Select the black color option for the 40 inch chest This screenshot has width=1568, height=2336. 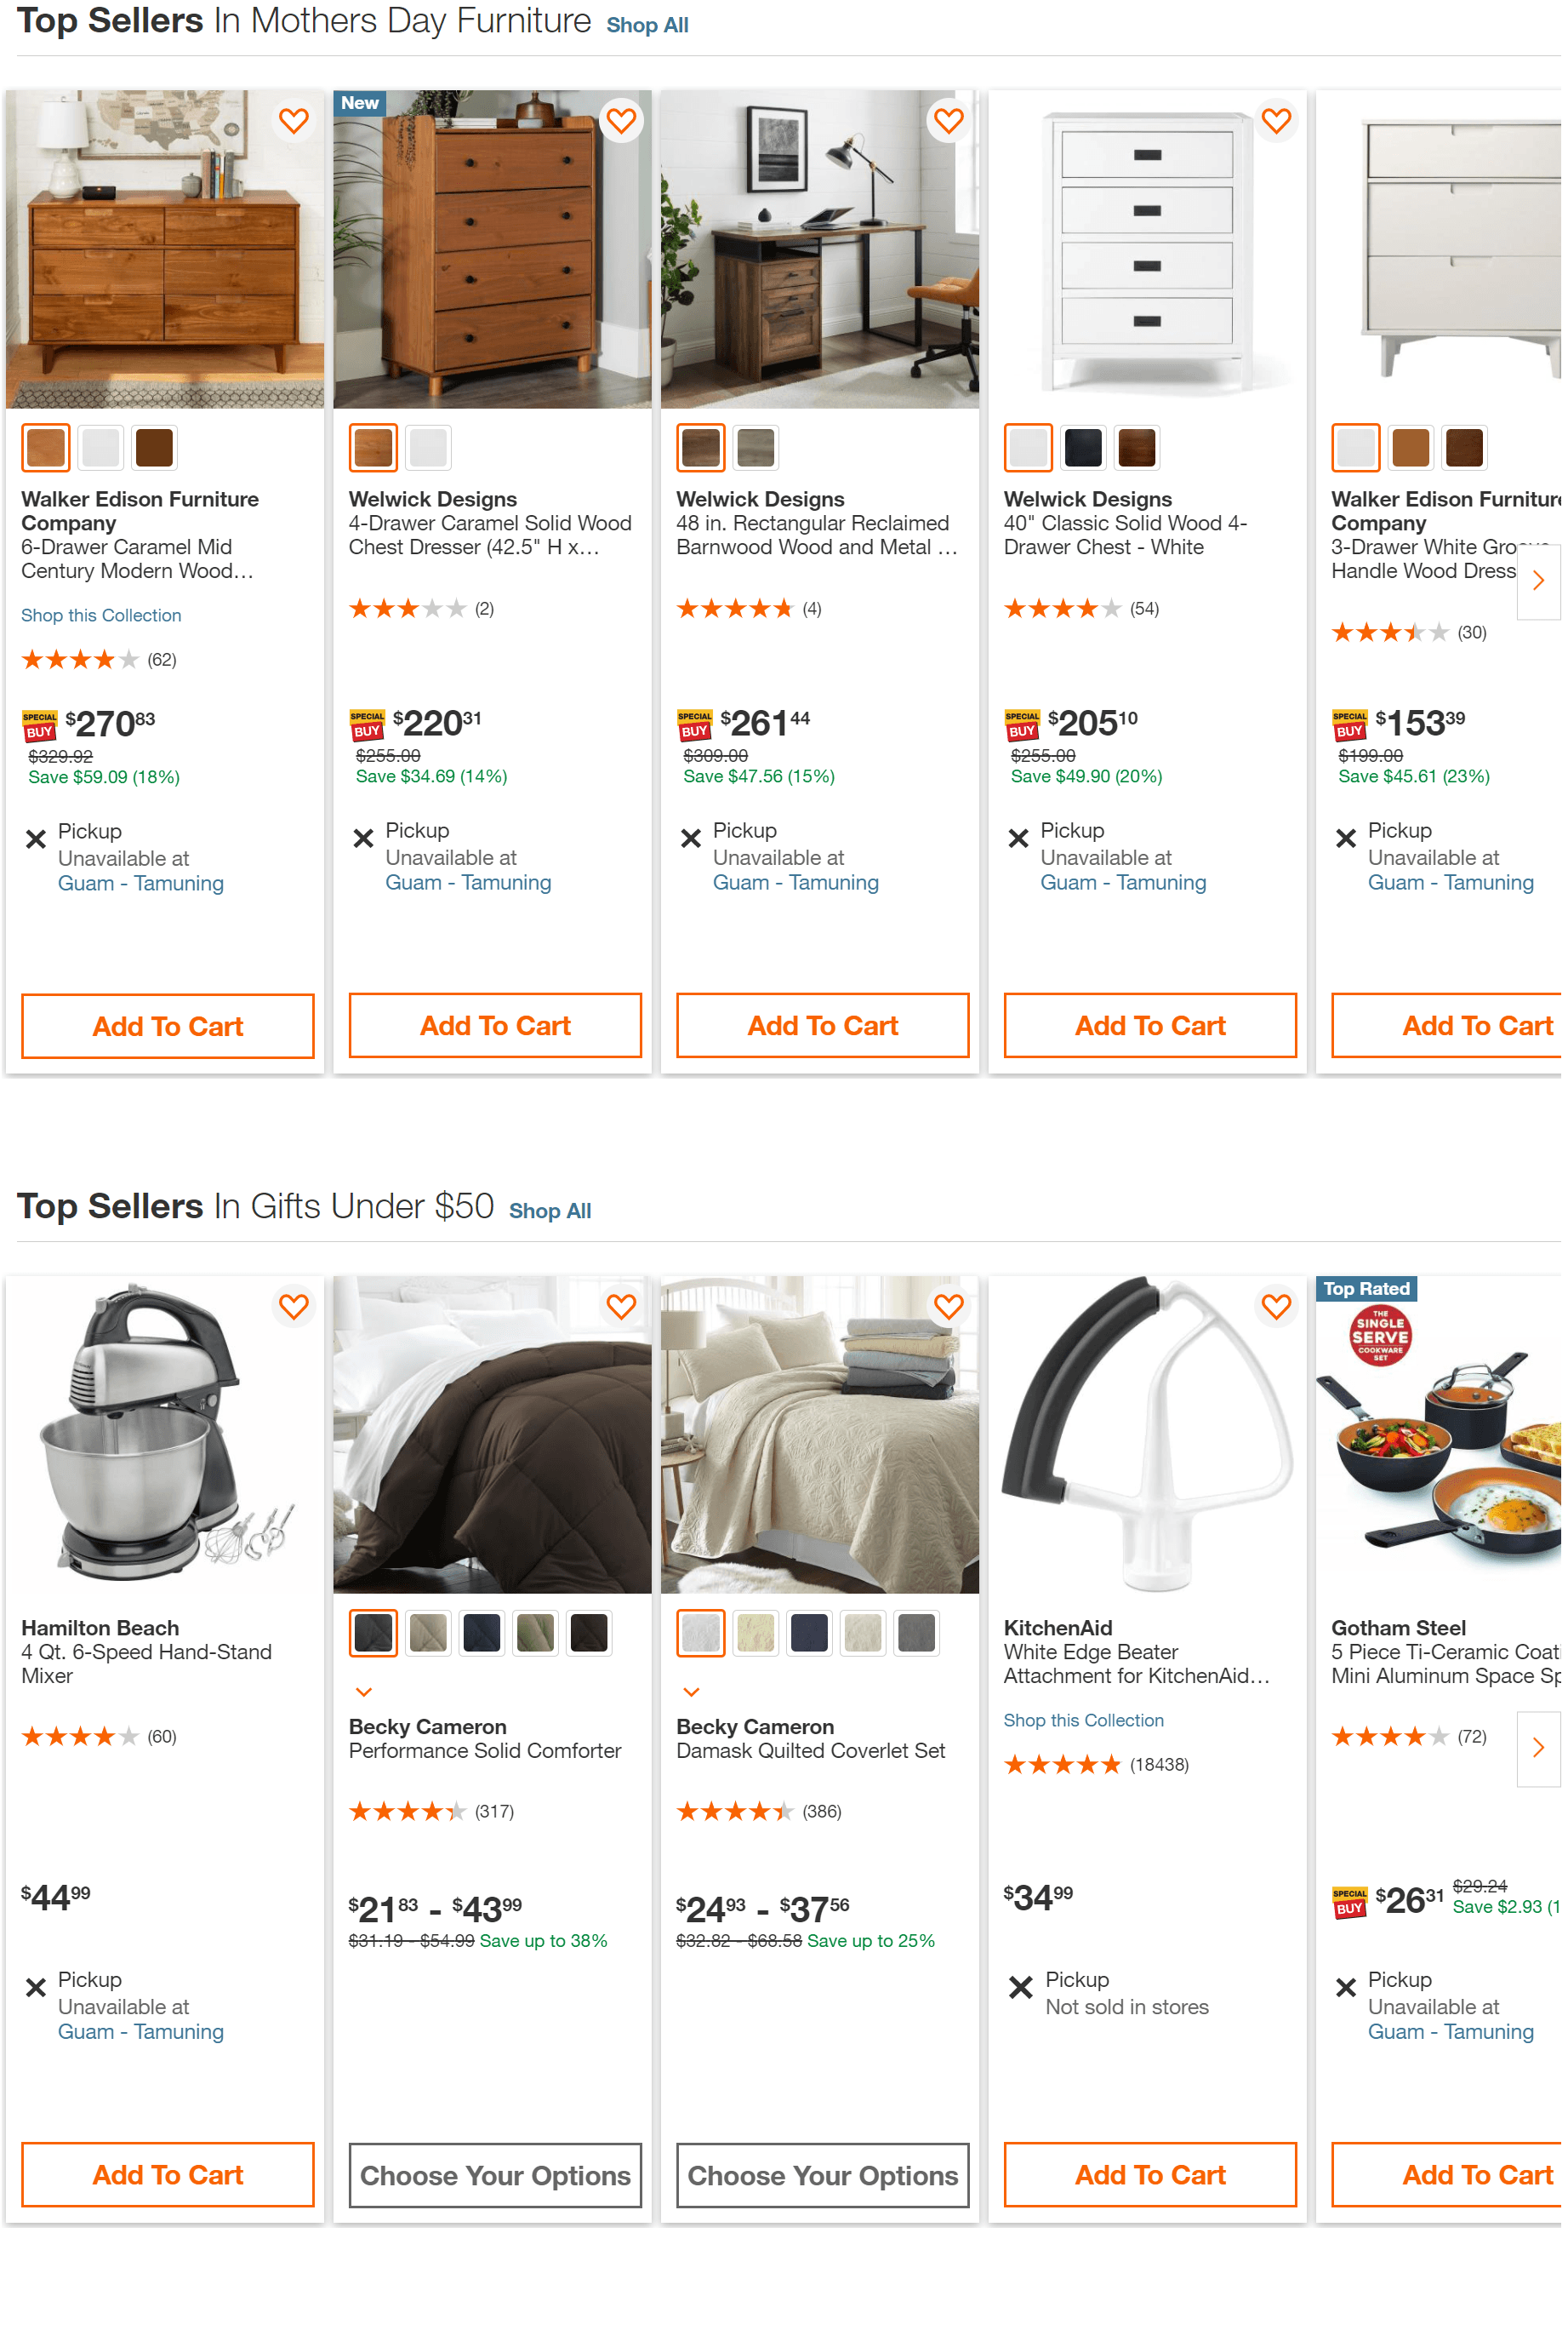tap(1082, 447)
